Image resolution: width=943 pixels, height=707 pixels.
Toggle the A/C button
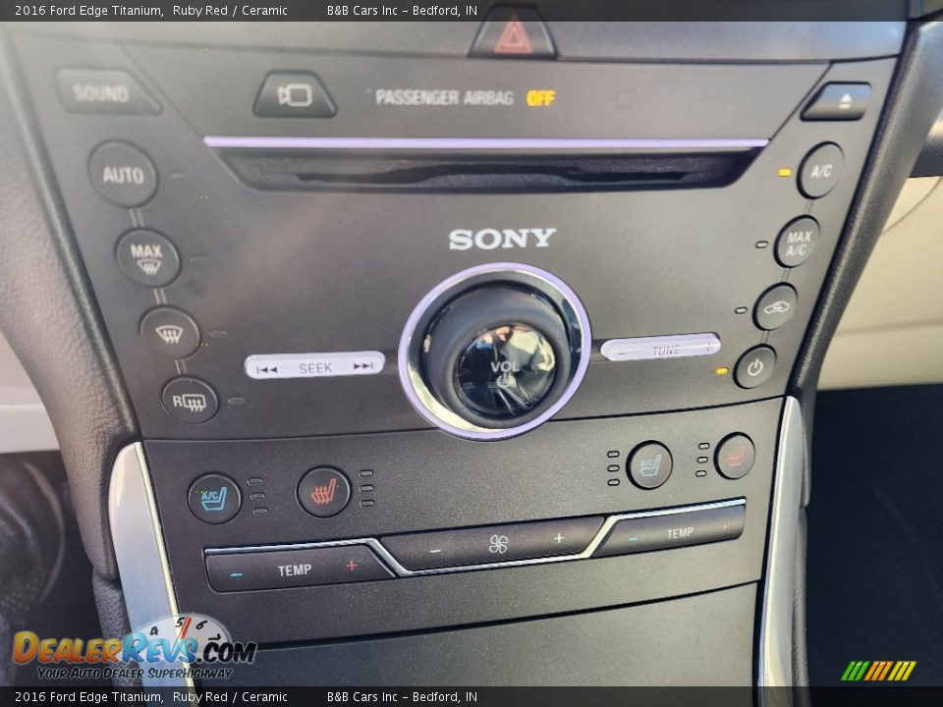click(x=820, y=171)
